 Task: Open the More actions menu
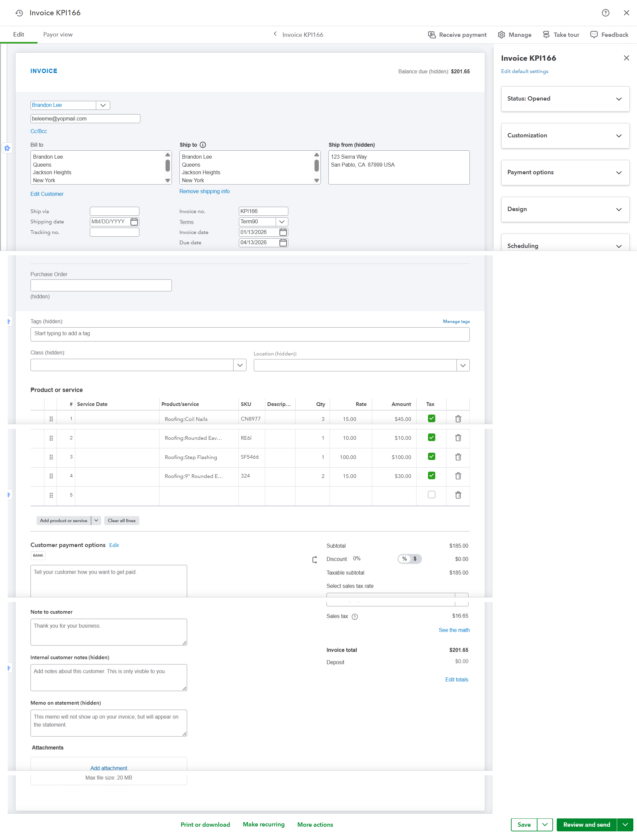click(315, 825)
